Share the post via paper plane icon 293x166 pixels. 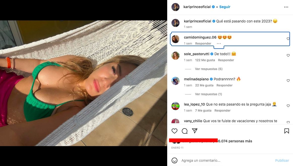(195, 131)
